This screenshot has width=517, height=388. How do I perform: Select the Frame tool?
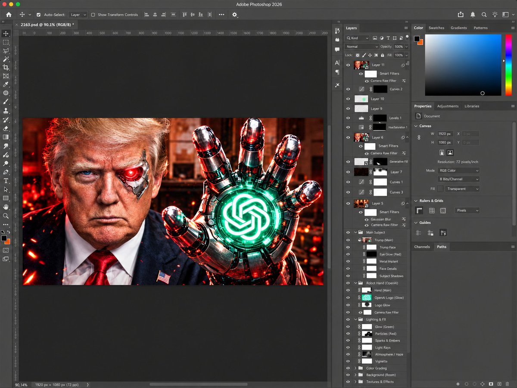tap(6, 76)
